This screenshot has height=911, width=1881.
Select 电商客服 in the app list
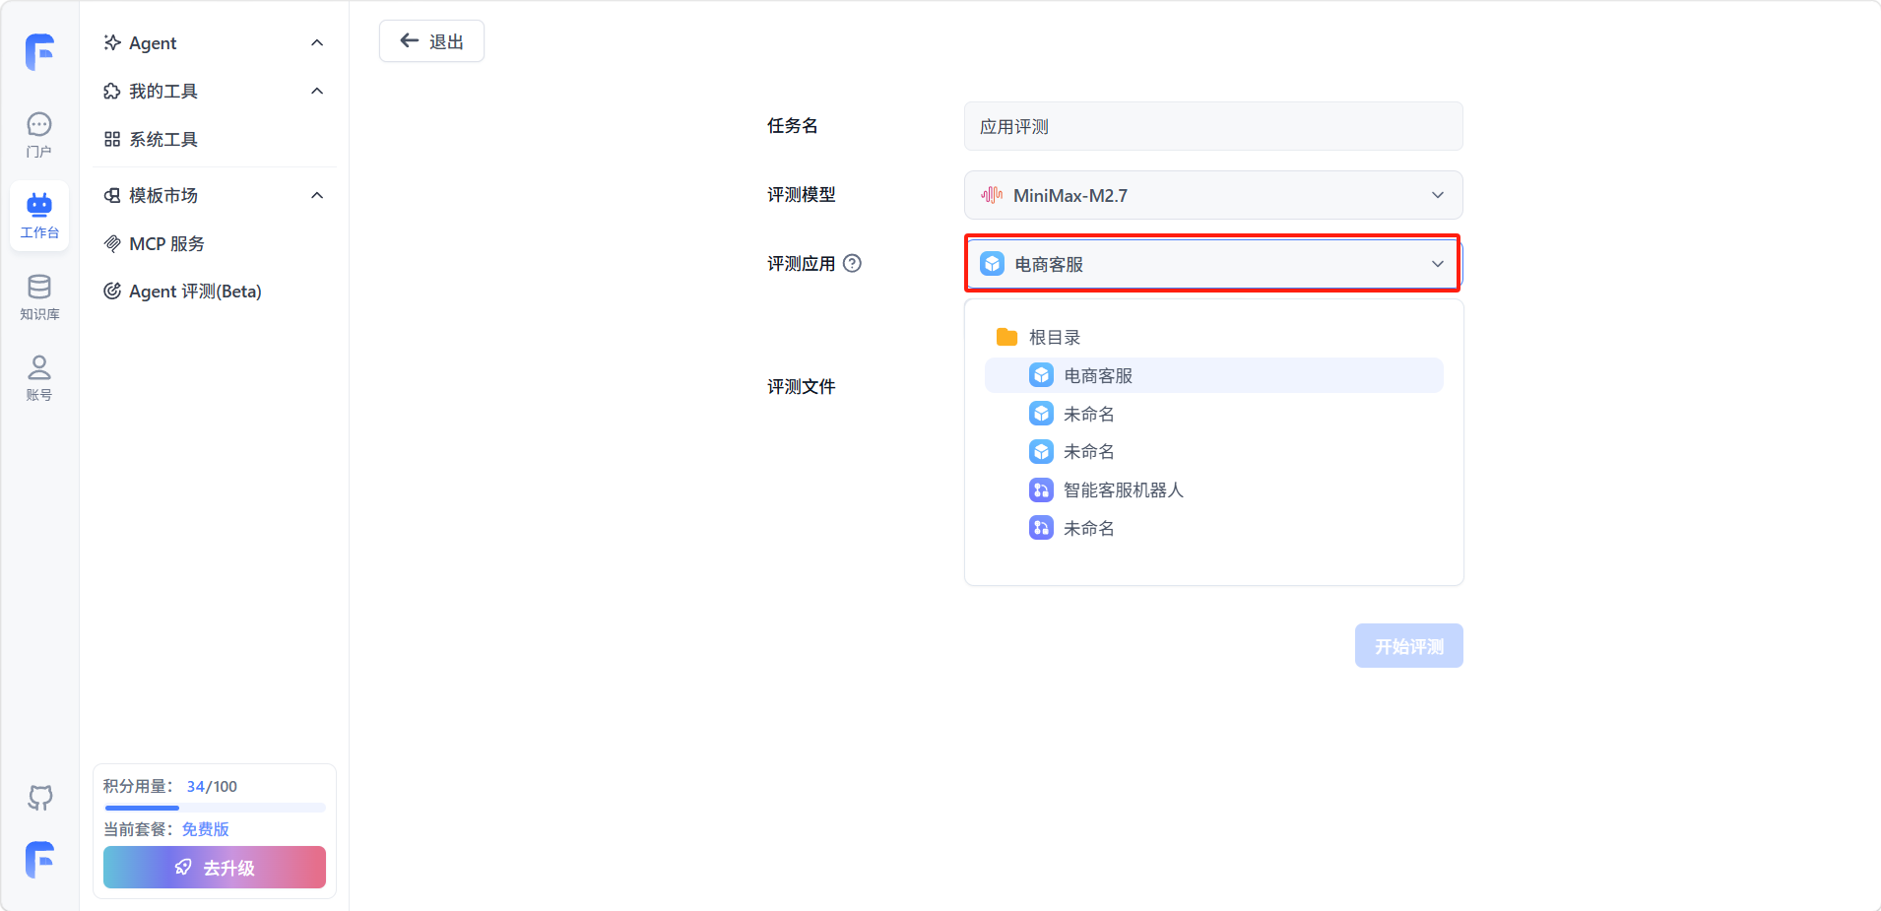[x=1213, y=375]
